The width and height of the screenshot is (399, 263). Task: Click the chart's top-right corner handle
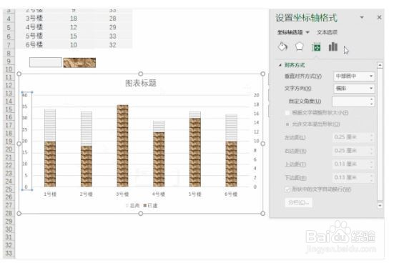(263, 74)
